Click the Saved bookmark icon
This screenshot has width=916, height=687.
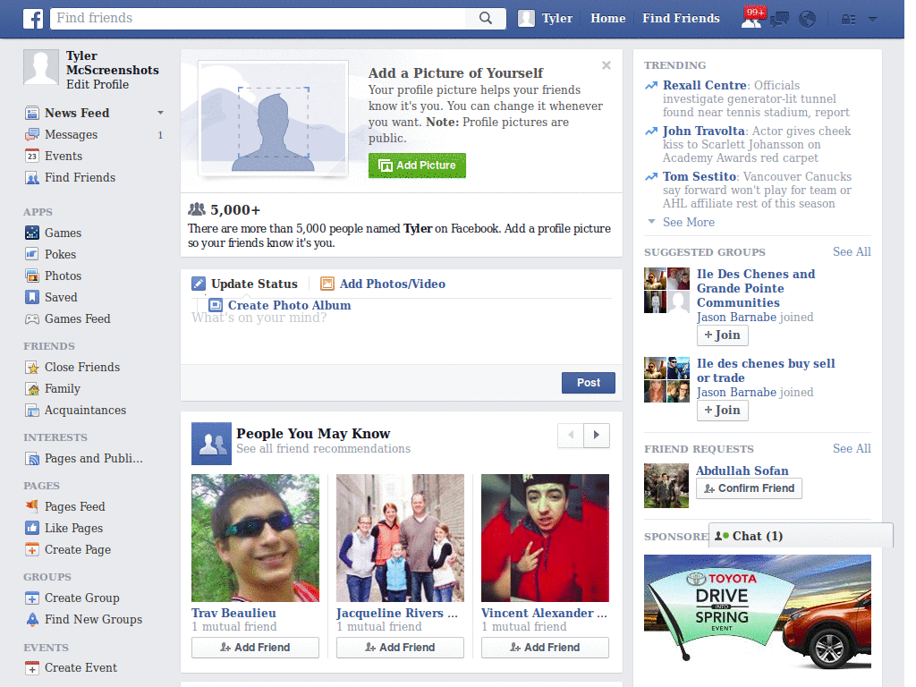tap(32, 297)
